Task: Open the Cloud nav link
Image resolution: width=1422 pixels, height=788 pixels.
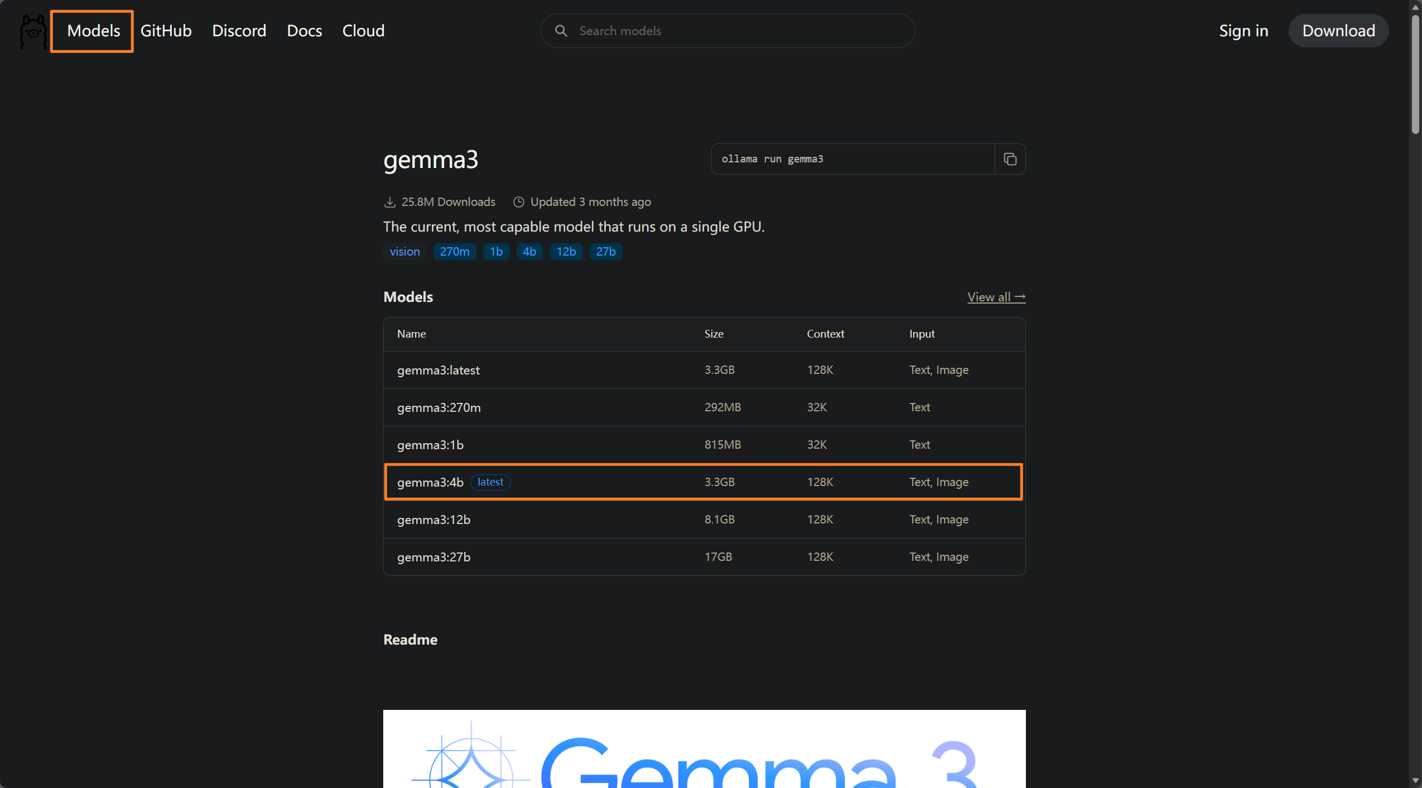Action: pyautogui.click(x=363, y=31)
